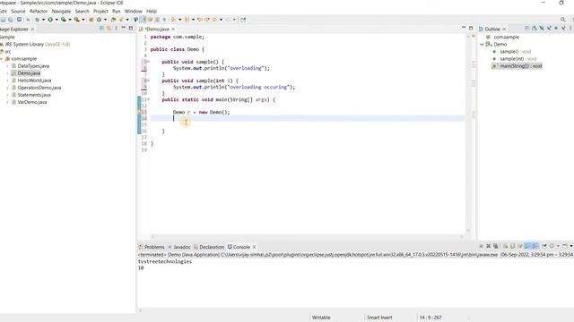This screenshot has width=574, height=322.
Task: Open the Project menu
Action: click(100, 12)
